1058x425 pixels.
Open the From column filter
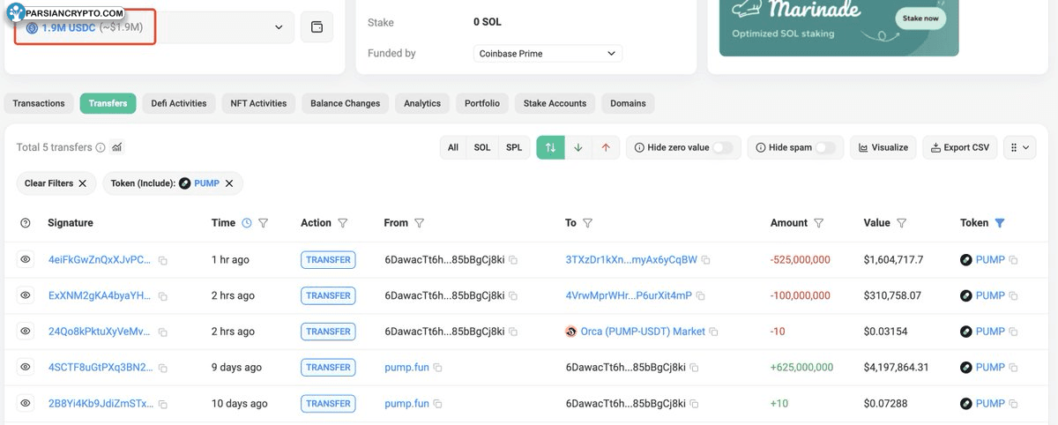coord(420,223)
